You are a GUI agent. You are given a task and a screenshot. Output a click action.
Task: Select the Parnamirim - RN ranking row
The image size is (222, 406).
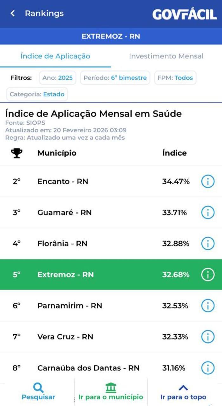point(95,306)
